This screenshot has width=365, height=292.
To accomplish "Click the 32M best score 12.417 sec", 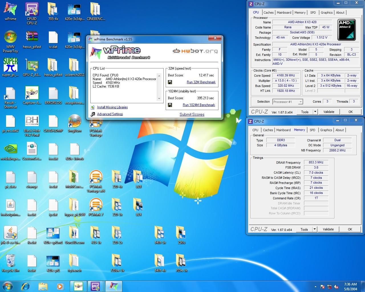I will click(x=206, y=75).
